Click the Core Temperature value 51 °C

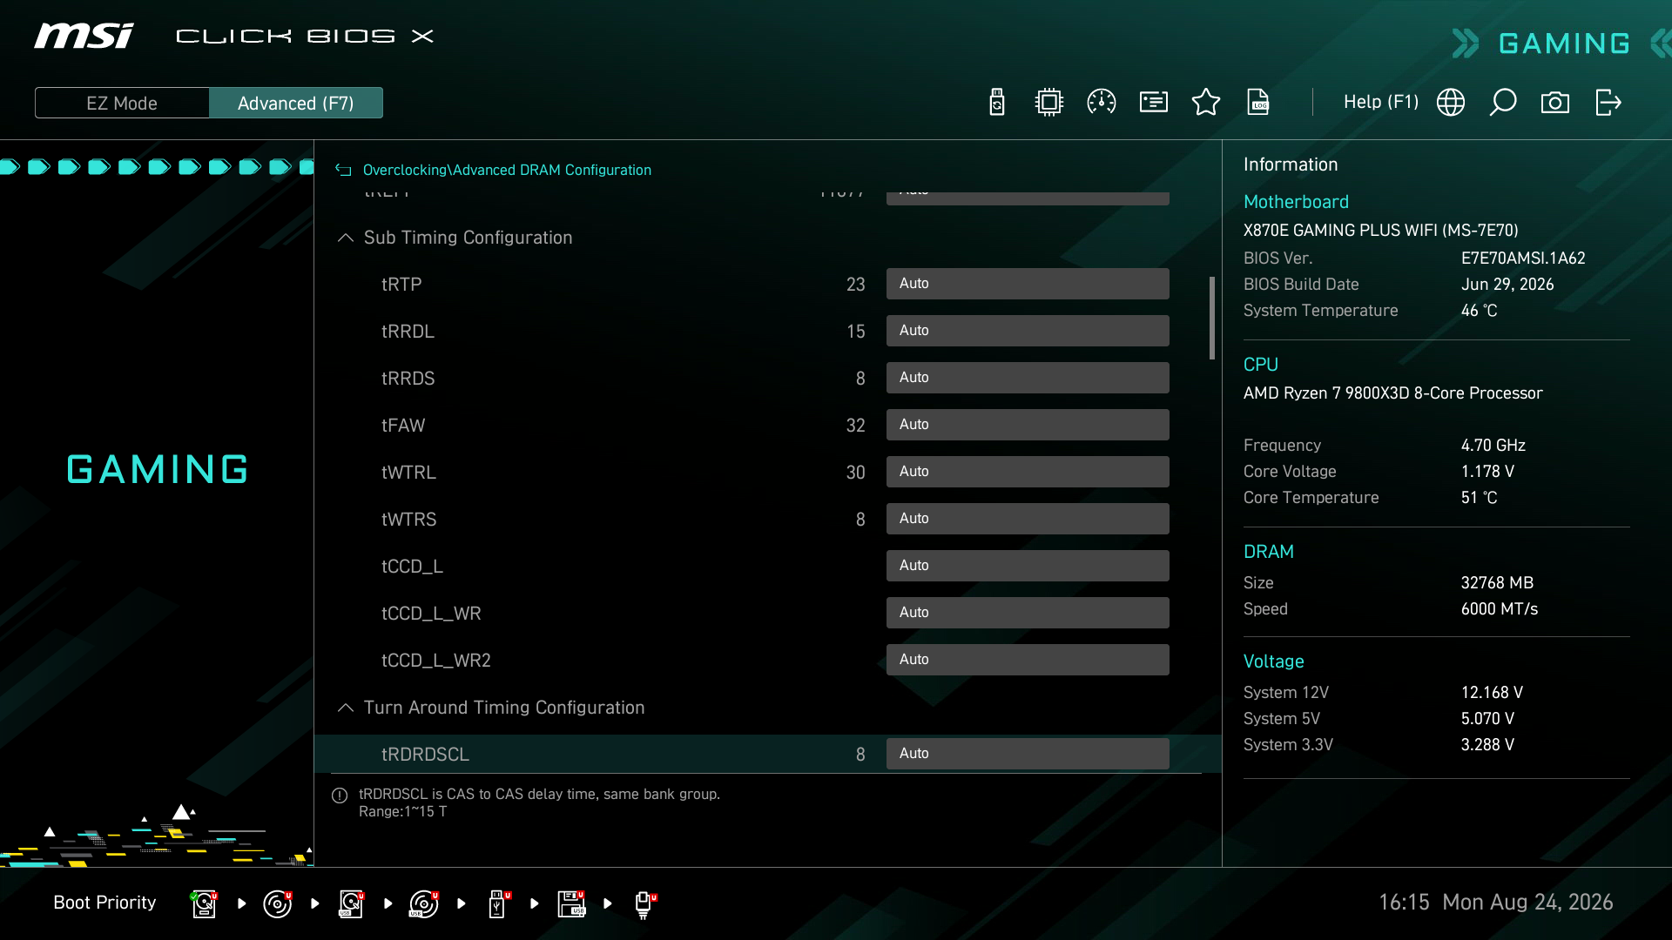(1480, 498)
